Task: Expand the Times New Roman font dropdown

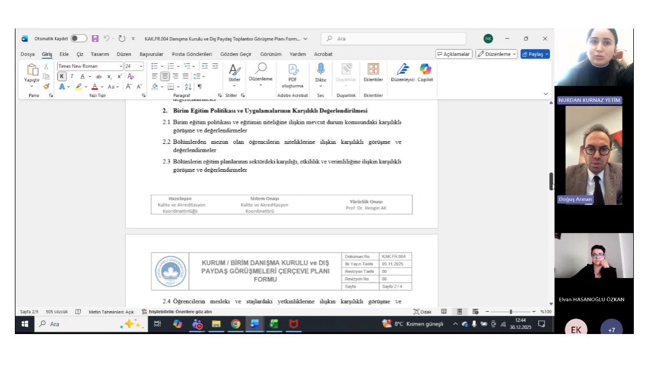Action: pyautogui.click(x=120, y=66)
